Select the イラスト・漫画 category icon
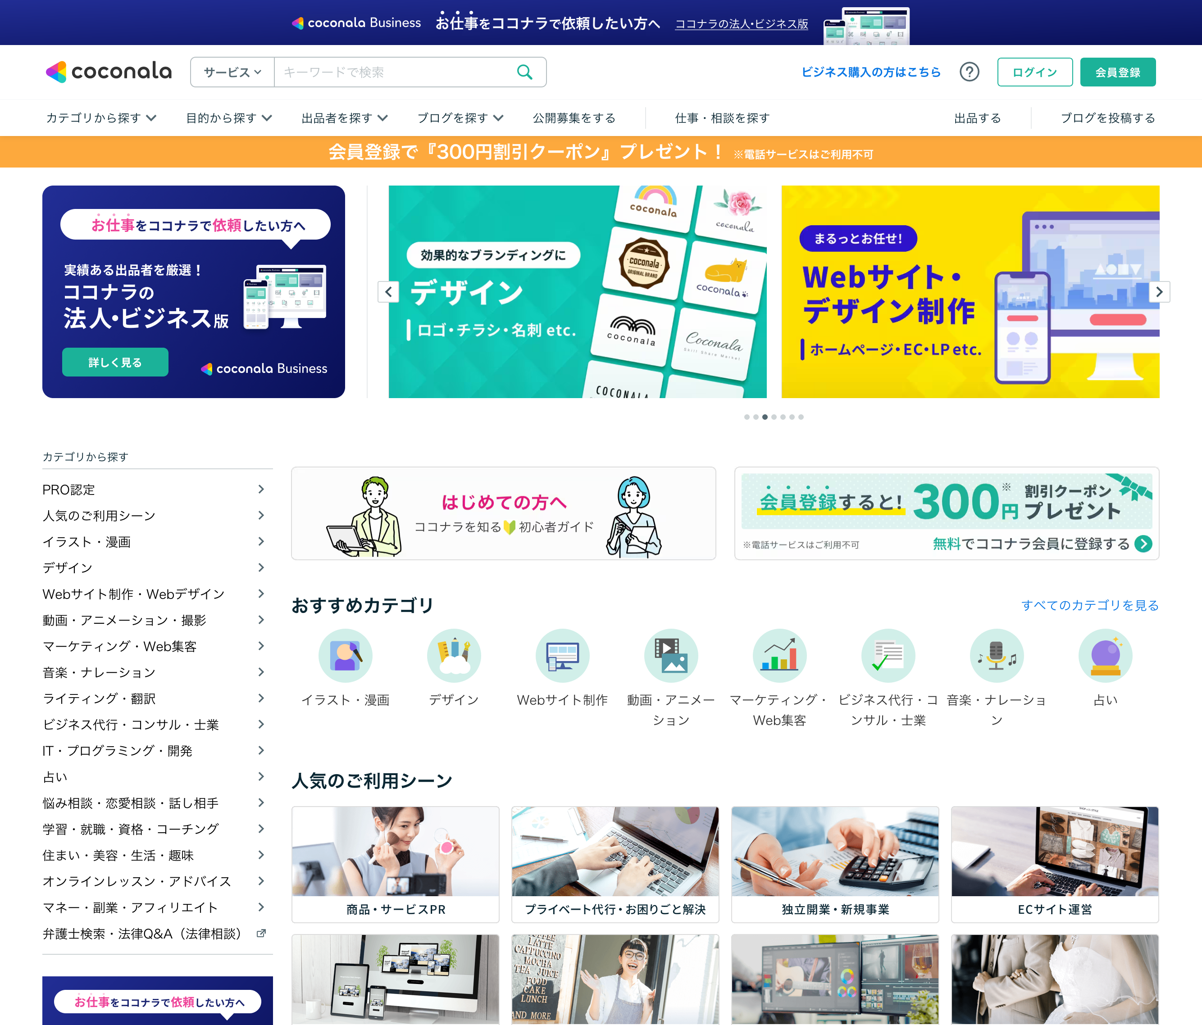1202x1025 pixels. pyautogui.click(x=345, y=656)
